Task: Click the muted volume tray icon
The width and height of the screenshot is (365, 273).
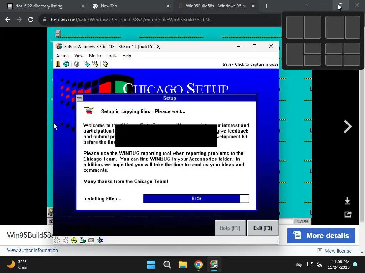Action: (x=319, y=264)
